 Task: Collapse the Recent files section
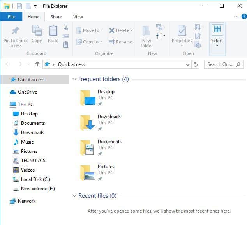pos(74,196)
